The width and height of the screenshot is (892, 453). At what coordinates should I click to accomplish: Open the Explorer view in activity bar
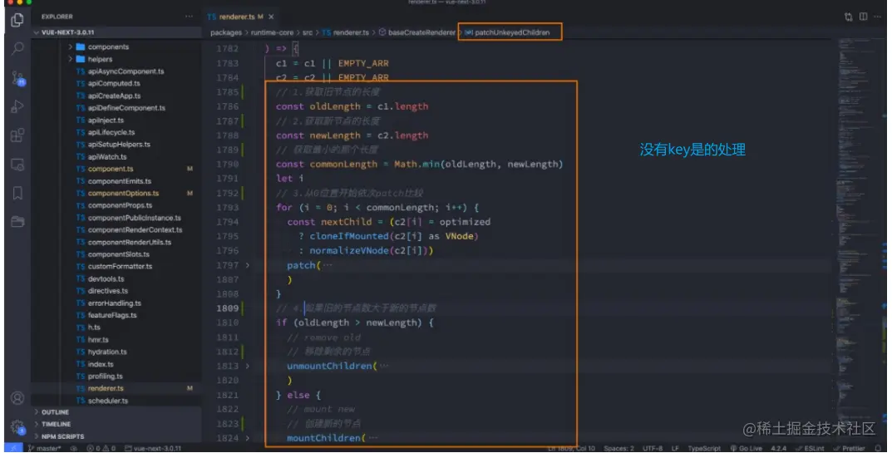pyautogui.click(x=17, y=20)
